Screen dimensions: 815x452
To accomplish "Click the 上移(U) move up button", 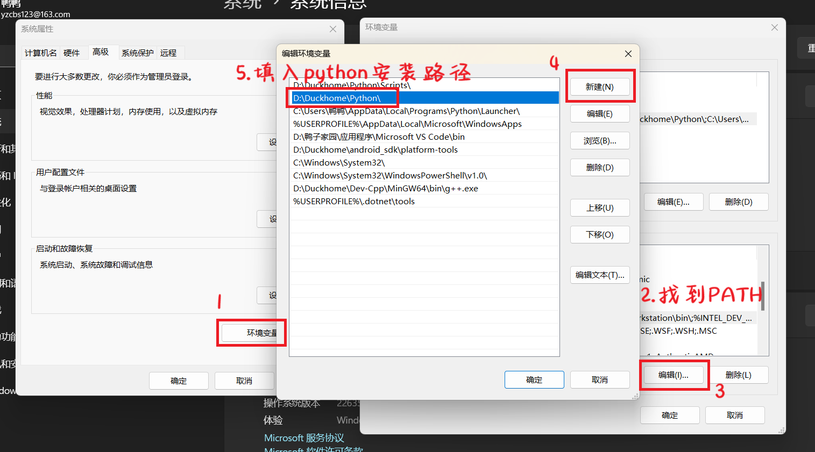I will [x=600, y=208].
